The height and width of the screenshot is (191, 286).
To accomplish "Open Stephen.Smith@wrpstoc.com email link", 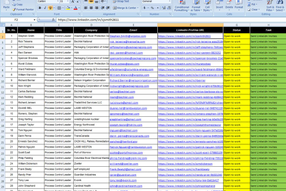I will (128, 36).
